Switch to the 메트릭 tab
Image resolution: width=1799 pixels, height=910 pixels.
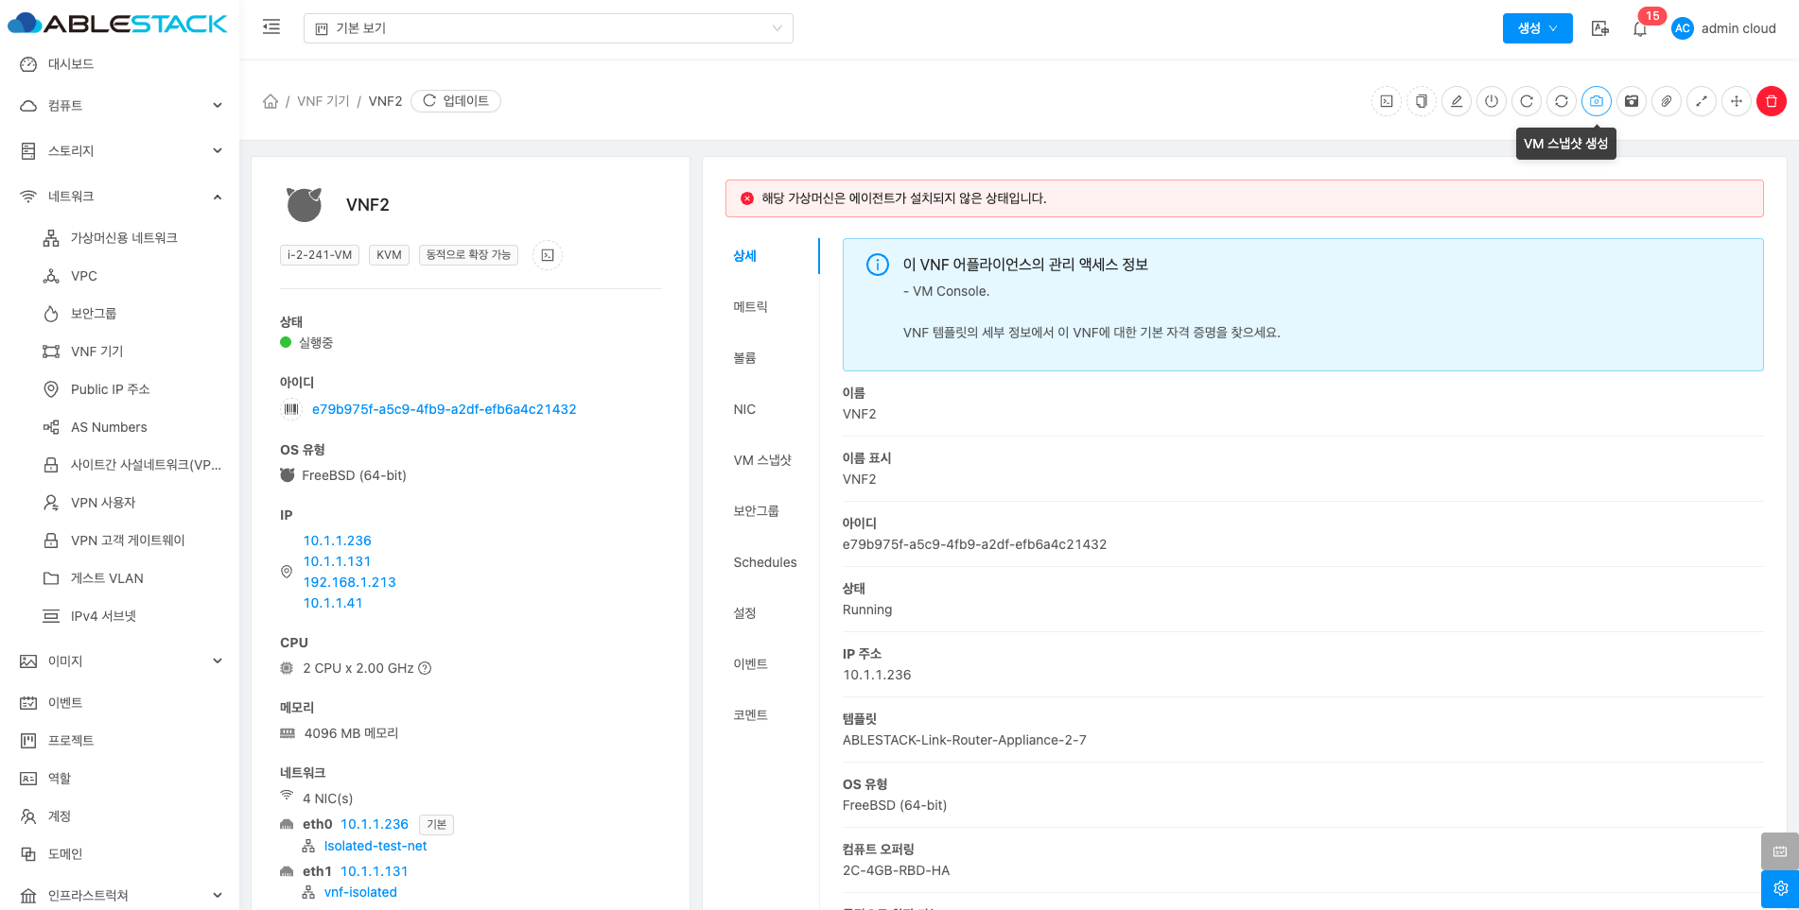(x=750, y=307)
